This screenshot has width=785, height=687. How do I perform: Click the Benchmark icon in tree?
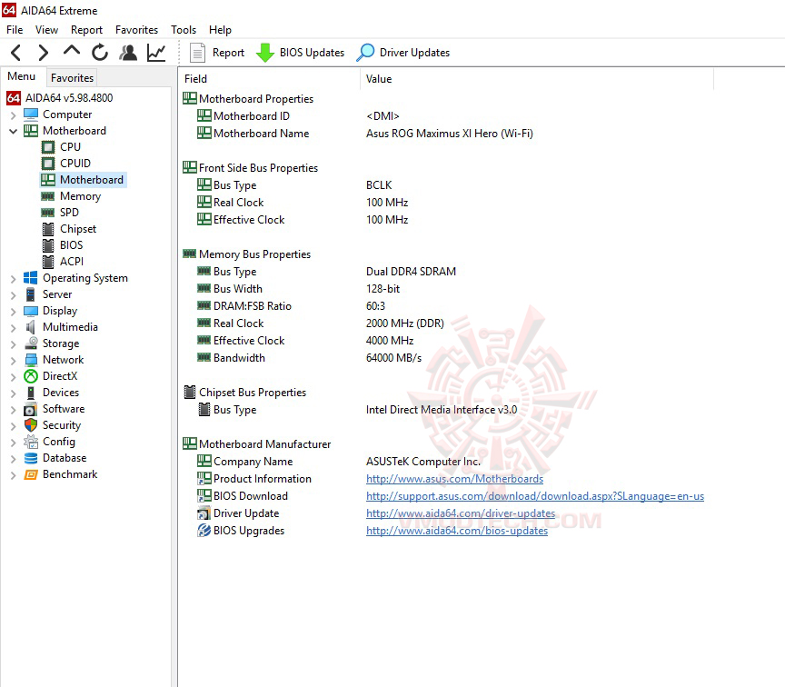tap(31, 474)
